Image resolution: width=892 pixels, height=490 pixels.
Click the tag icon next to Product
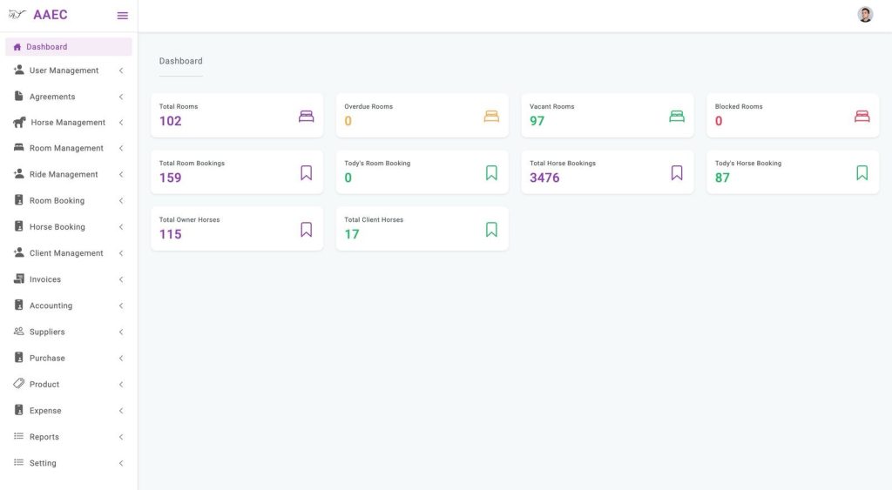[19, 384]
